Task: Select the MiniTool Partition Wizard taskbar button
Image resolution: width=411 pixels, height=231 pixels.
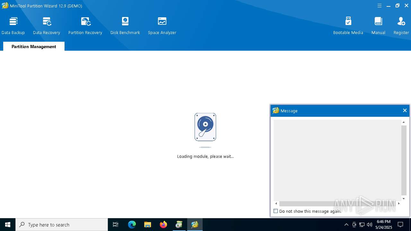Action: [195, 225]
